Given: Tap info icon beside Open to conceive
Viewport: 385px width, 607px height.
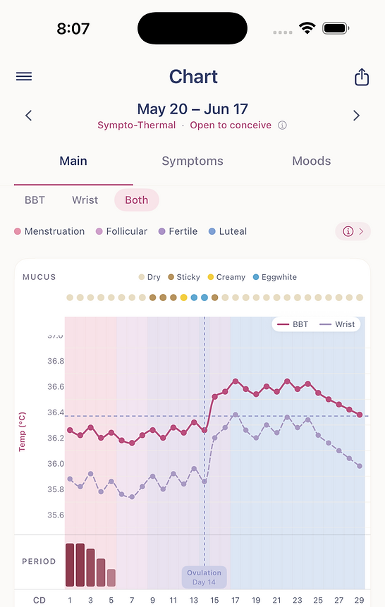Looking at the screenshot, I should click(282, 125).
